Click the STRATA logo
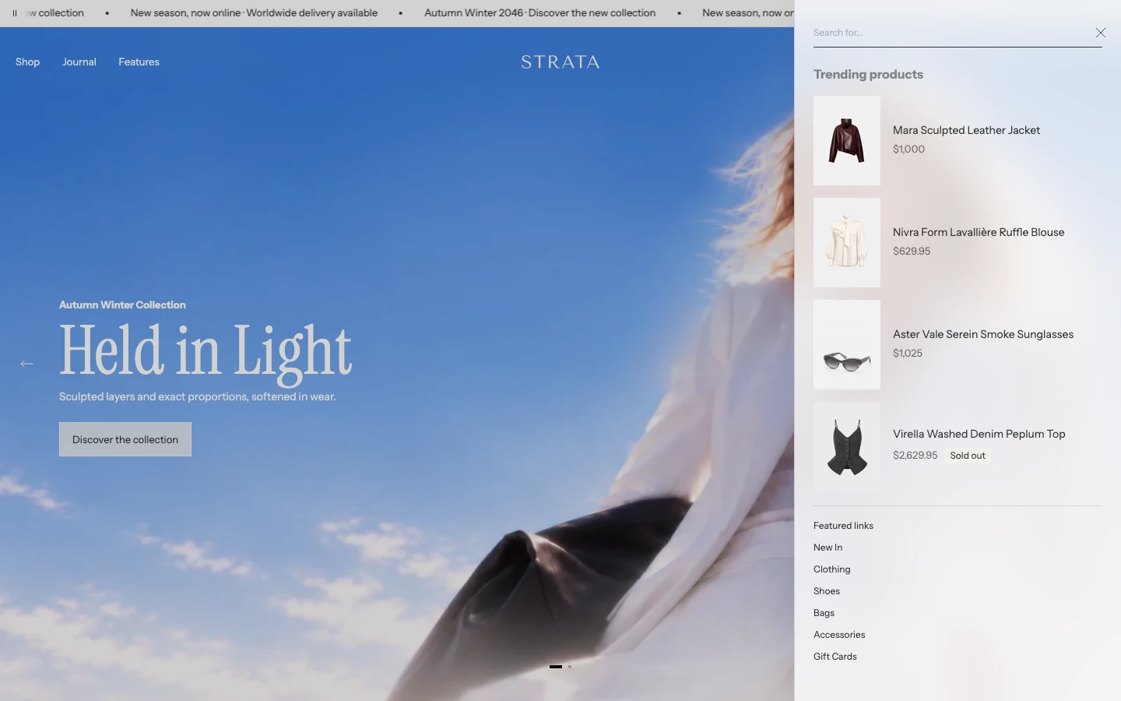Image resolution: width=1121 pixels, height=701 pixels. coord(560,62)
